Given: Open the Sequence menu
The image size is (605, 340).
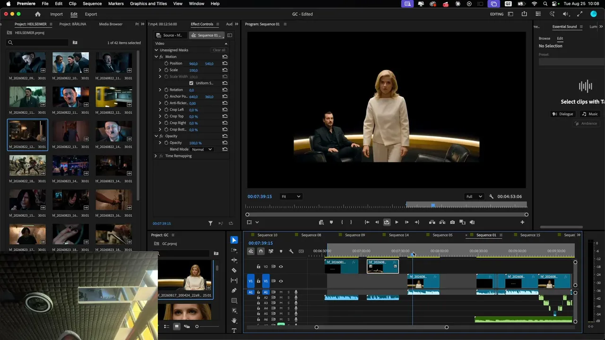Looking at the screenshot, I should (92, 4).
